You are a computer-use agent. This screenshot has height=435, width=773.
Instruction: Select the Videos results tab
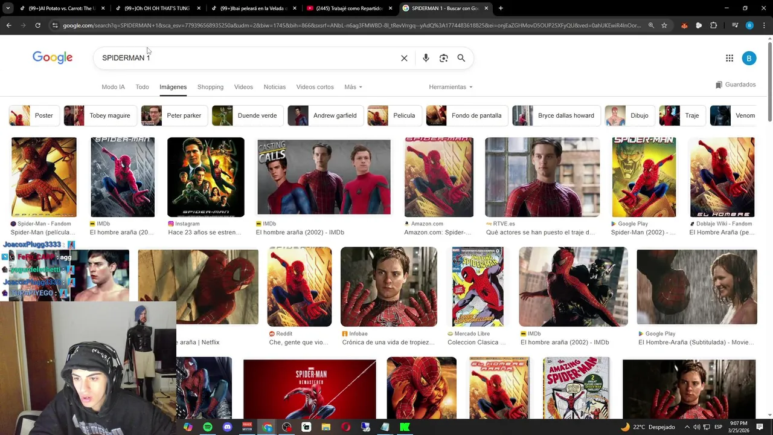pos(243,87)
